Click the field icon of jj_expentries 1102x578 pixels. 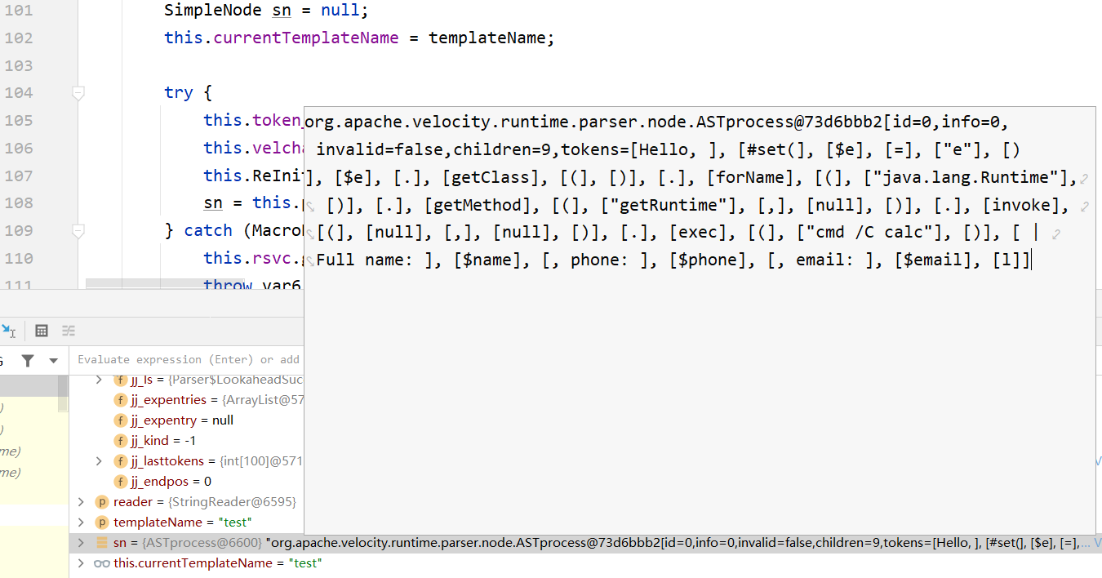[x=121, y=400]
